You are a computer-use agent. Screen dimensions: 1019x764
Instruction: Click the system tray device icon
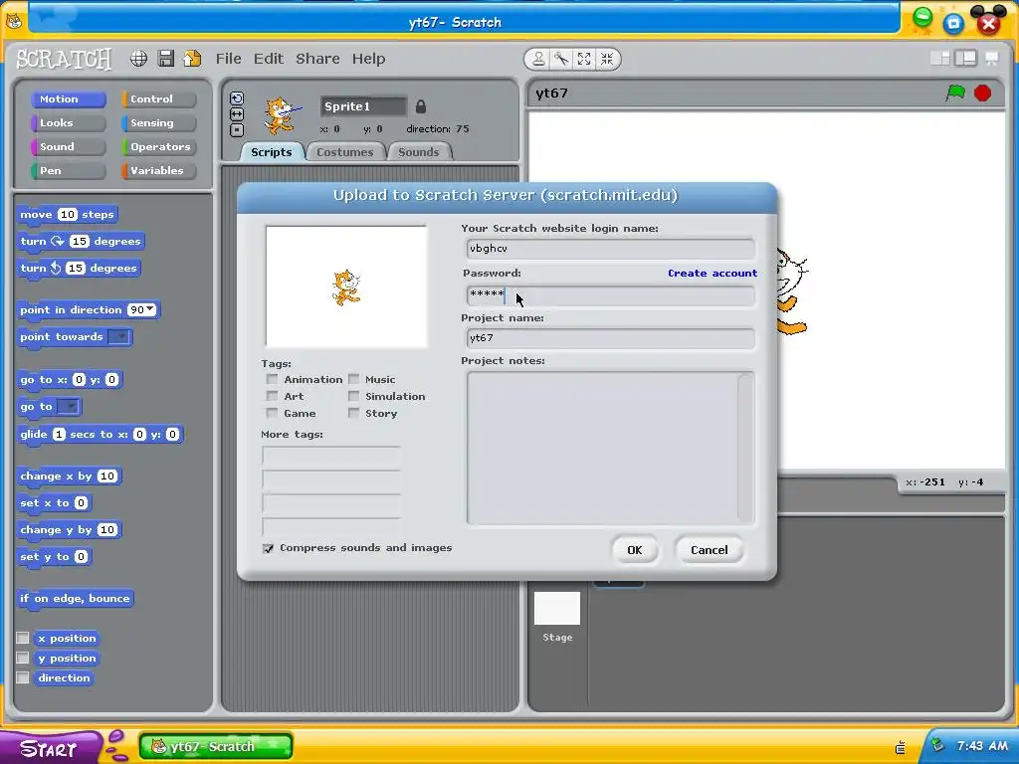point(901,747)
